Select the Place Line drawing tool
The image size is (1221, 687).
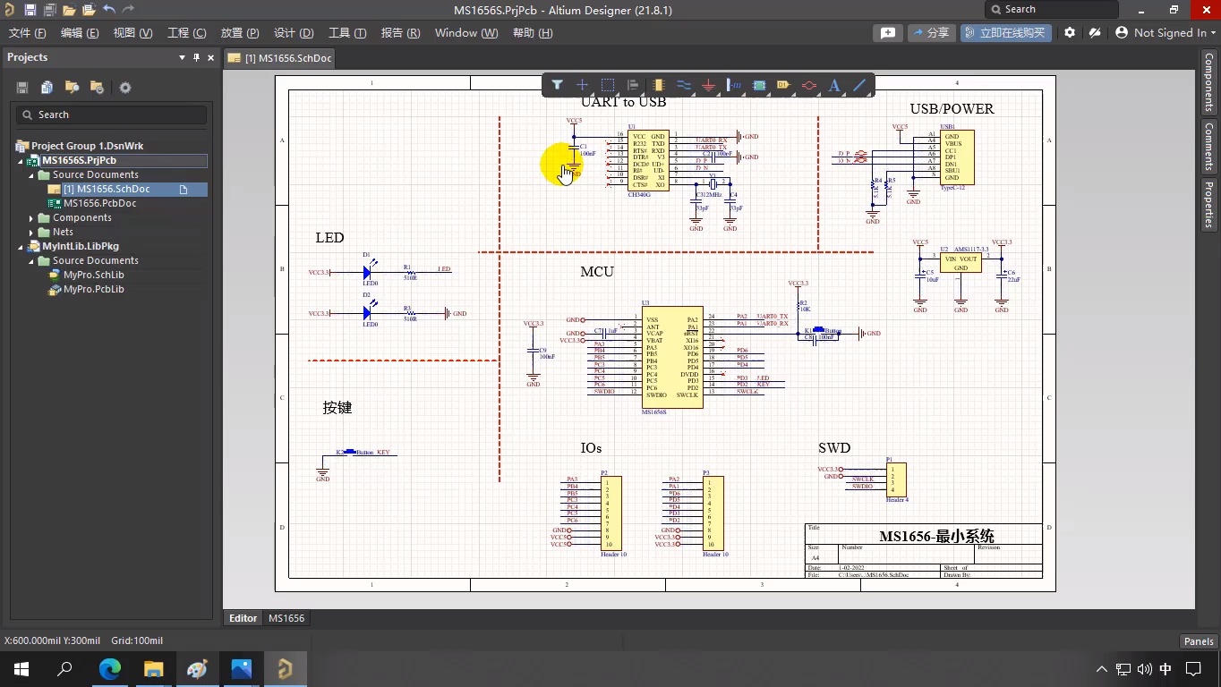859,85
